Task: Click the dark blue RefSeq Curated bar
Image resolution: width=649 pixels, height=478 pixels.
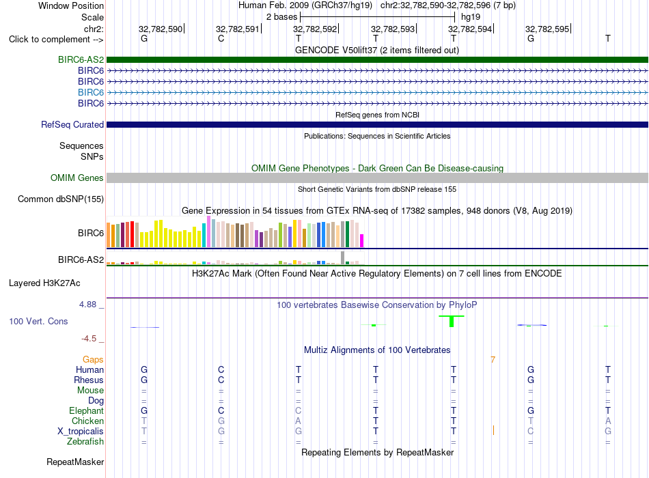Action: click(x=377, y=124)
